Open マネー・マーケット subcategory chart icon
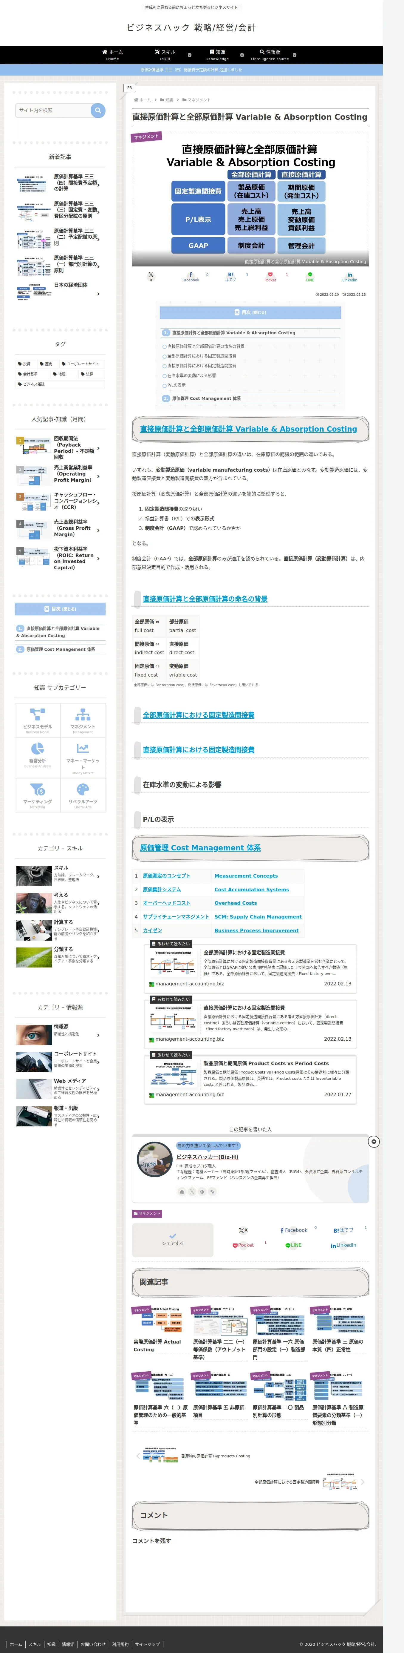 (83, 748)
